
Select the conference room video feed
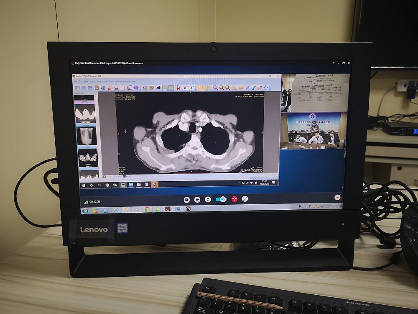coord(313,131)
